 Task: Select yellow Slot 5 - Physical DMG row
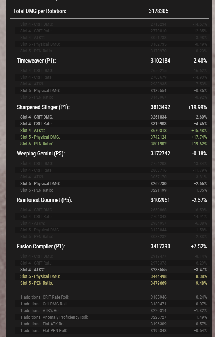coord(113,276)
